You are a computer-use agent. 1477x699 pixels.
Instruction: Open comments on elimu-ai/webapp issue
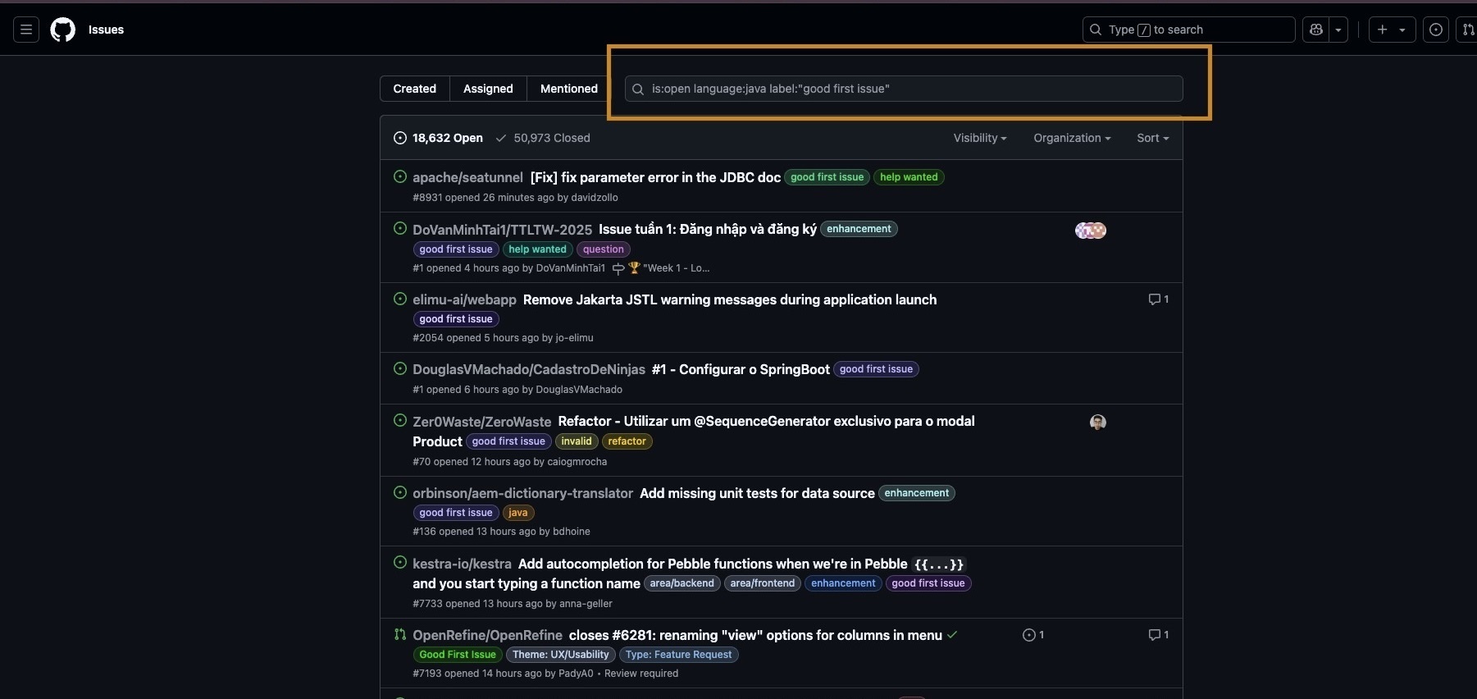coord(1158,299)
